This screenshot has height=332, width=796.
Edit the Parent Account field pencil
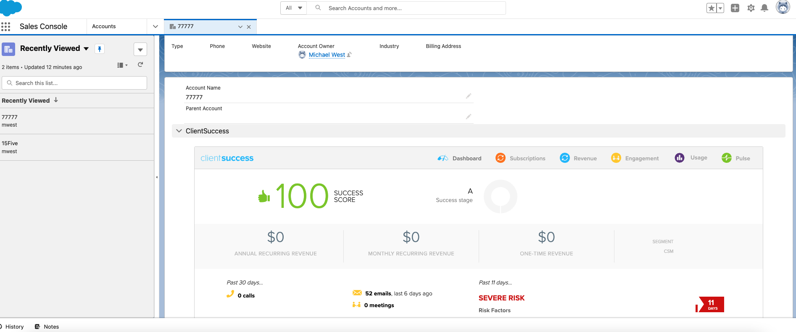click(x=469, y=117)
